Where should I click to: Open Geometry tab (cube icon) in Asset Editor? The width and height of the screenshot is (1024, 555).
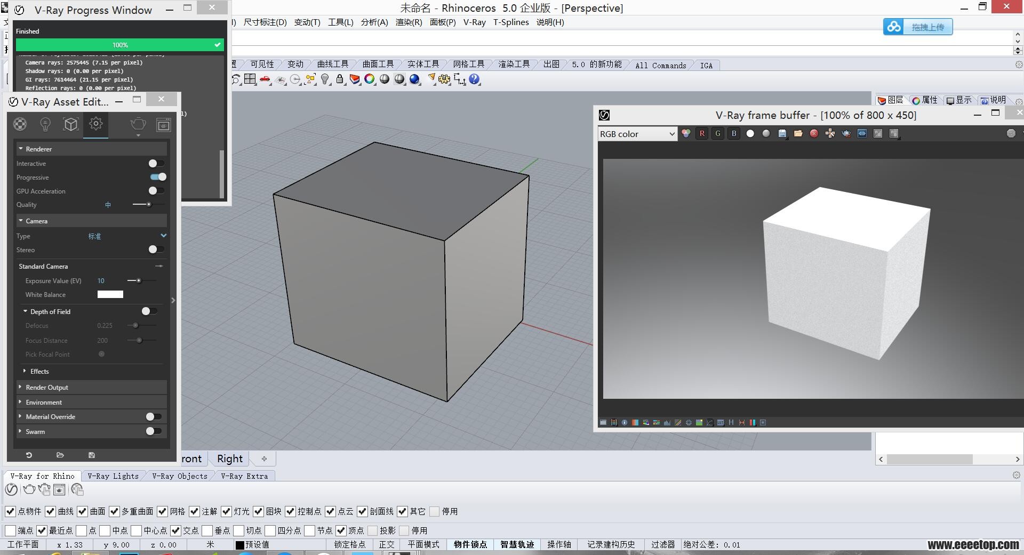[x=71, y=124]
